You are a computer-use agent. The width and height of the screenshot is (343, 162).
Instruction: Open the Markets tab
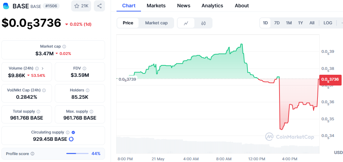[156, 6]
